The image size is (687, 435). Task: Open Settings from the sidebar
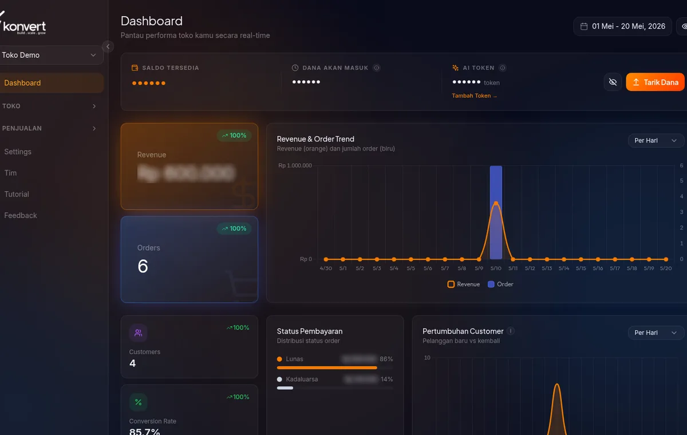[x=18, y=152]
